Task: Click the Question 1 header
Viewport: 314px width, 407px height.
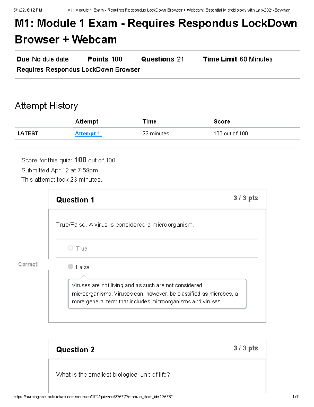Action: pos(75,200)
